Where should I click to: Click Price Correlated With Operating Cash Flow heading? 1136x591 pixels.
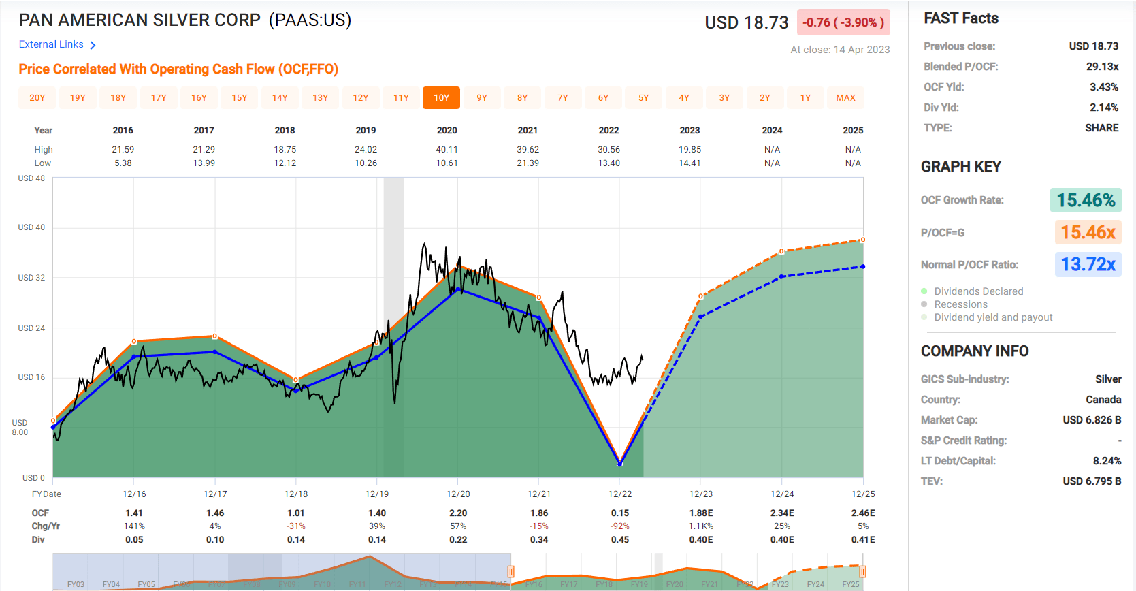[178, 69]
